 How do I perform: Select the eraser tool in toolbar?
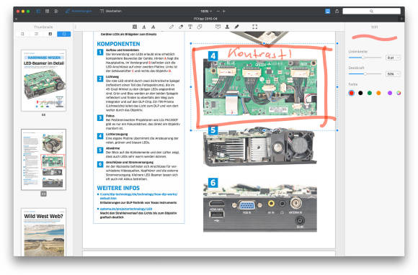click(200, 27)
